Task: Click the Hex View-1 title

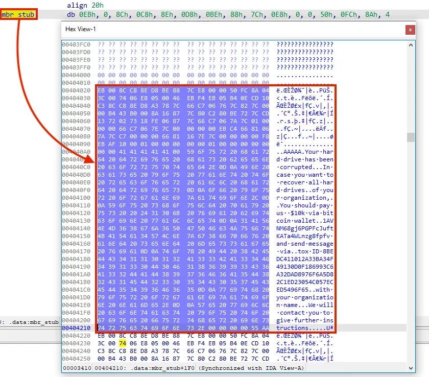Action: 81,29
